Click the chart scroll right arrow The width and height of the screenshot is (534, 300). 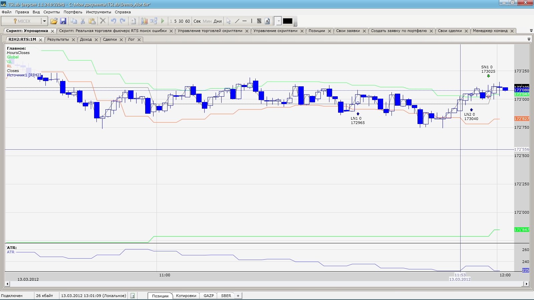click(526, 284)
